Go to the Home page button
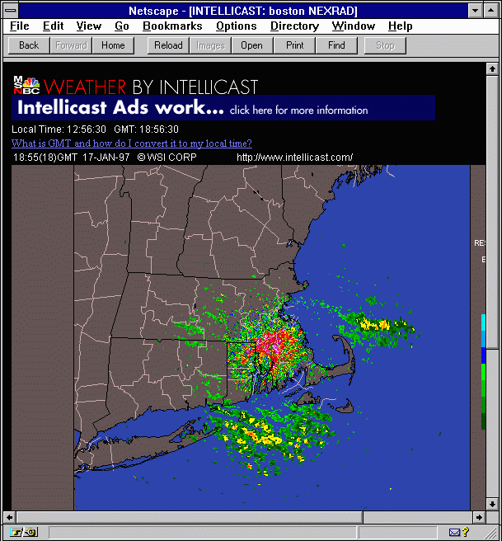502x541 pixels. (x=113, y=45)
